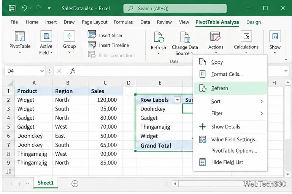The image size is (292, 194).
Task: Open the Name Box dropdown arrow
Action: click(42, 71)
